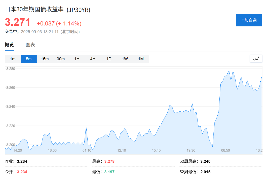264x187 pixels.
Task: Show the 1D daily chart
Action: (109, 59)
